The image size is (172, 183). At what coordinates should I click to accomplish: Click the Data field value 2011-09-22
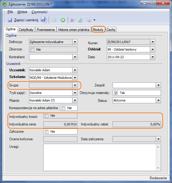pyautogui.click(x=116, y=57)
